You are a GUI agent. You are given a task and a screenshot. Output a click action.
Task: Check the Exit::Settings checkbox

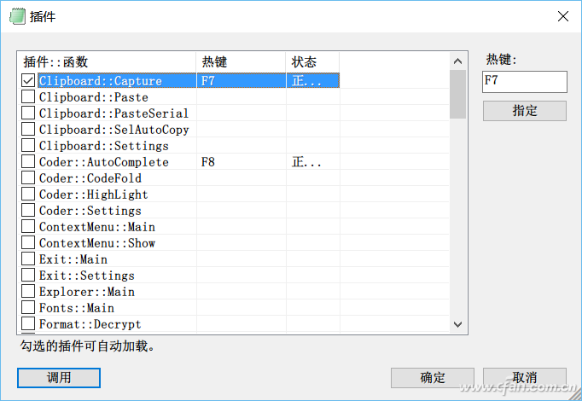click(28, 276)
